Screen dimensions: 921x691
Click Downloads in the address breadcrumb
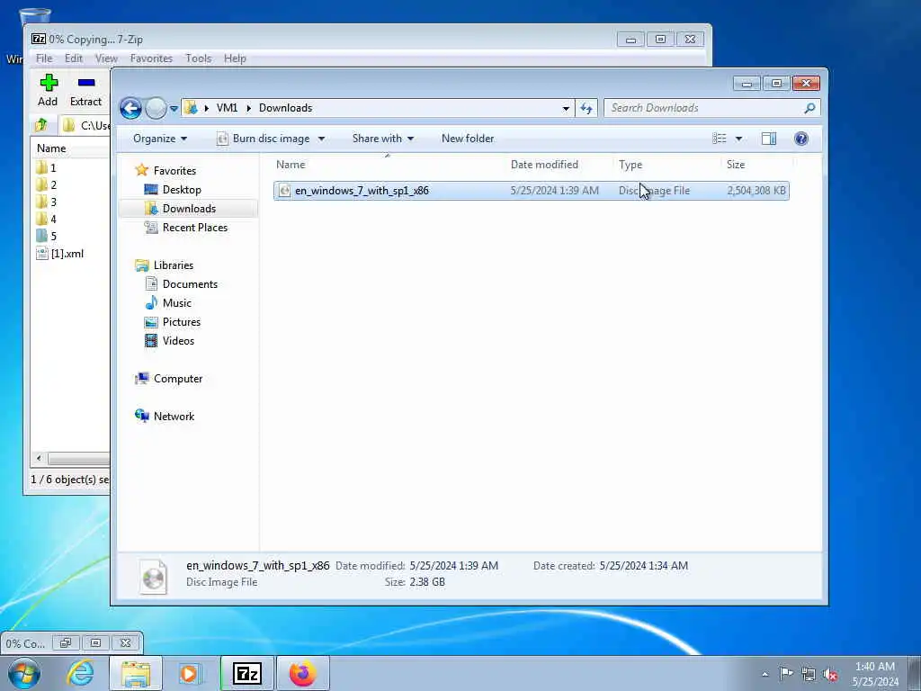[x=285, y=108]
